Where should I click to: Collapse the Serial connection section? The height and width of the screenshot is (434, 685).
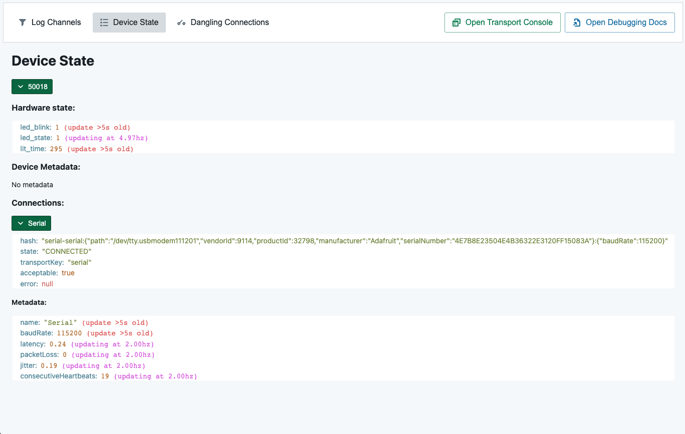click(32, 223)
